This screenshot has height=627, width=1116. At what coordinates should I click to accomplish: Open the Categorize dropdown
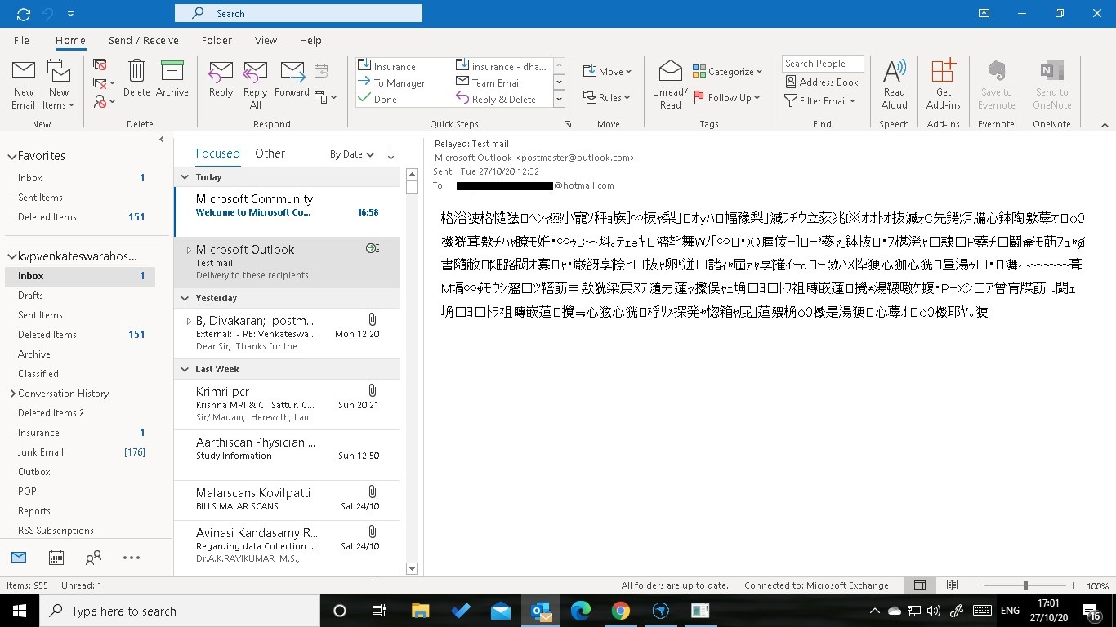click(727, 71)
